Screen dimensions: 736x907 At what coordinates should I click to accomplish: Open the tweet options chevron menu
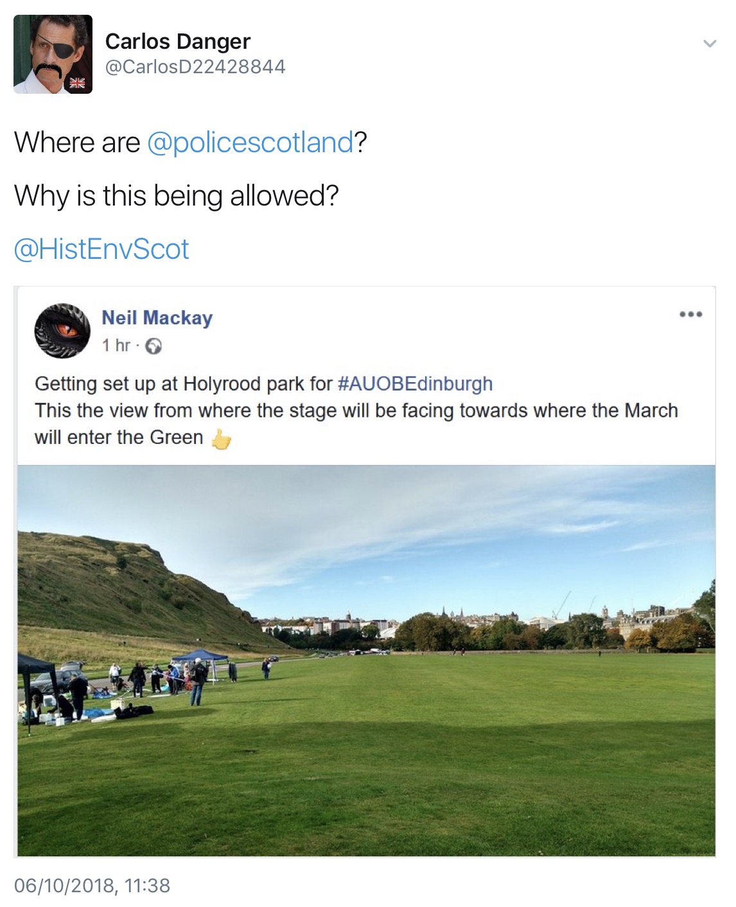[x=709, y=44]
